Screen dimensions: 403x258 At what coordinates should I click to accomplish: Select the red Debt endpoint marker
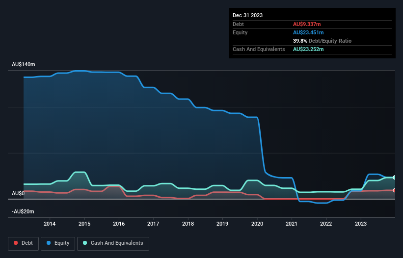(395, 190)
